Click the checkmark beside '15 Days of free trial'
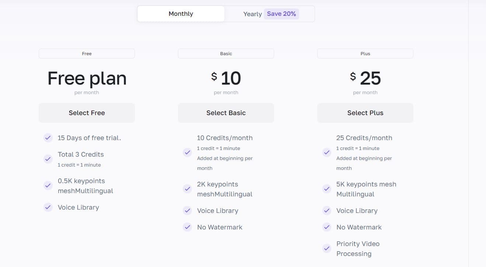Image resolution: width=486 pixels, height=267 pixels. 48,138
